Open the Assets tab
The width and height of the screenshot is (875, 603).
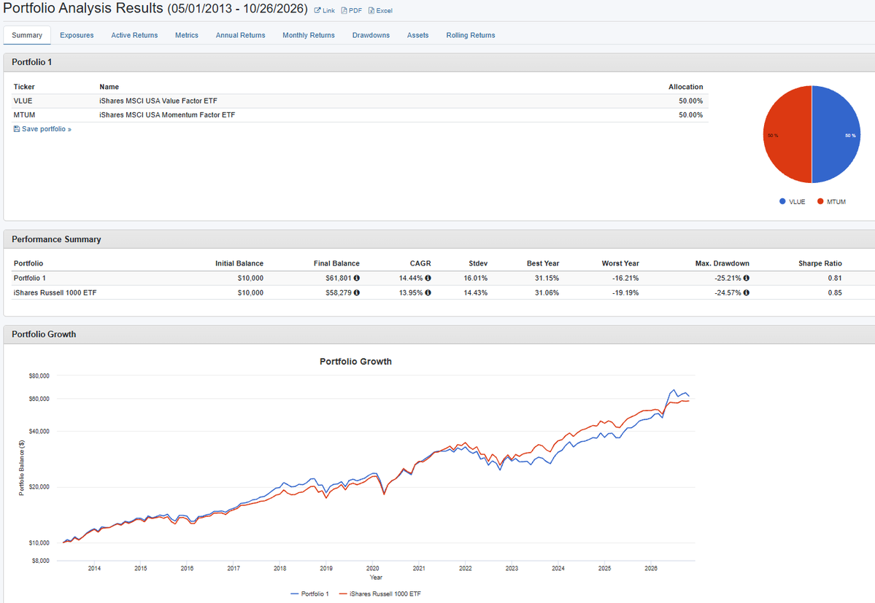(418, 35)
